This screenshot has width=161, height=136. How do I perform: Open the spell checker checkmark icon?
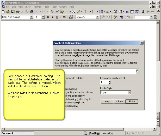click(x=57, y=12)
